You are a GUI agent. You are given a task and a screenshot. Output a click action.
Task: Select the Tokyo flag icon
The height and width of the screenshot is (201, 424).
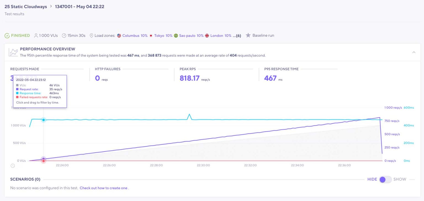pyautogui.click(x=150, y=35)
